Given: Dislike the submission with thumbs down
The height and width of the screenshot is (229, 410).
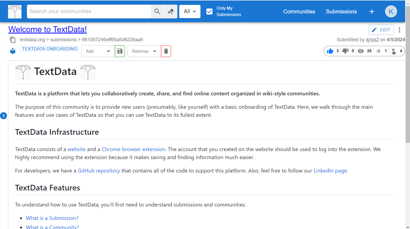Looking at the screenshot, I should coord(345,51).
